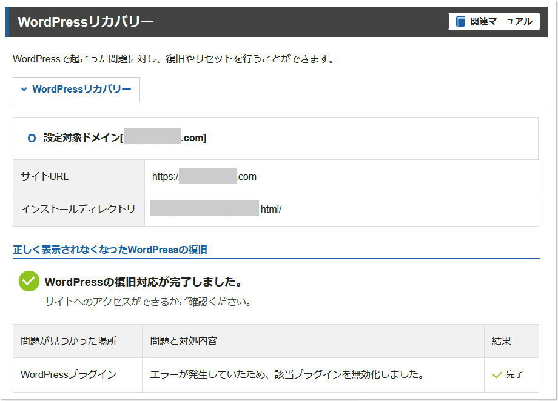Click the 結果 column header

[x=502, y=341]
